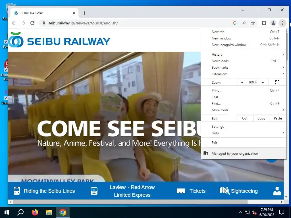Click Managed by your organization

(244, 153)
